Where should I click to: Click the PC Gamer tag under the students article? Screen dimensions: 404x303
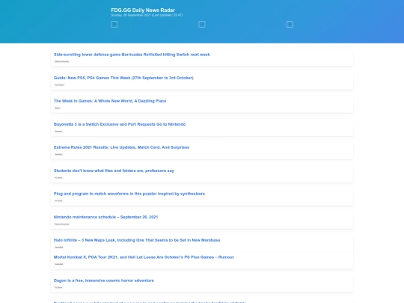[58, 177]
